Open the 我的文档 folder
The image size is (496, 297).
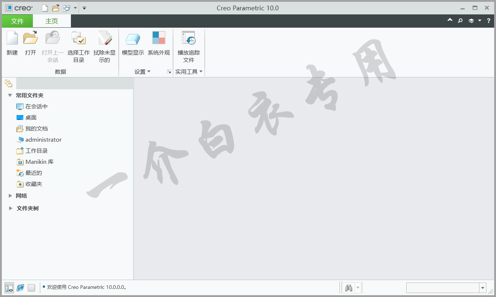[x=32, y=129]
